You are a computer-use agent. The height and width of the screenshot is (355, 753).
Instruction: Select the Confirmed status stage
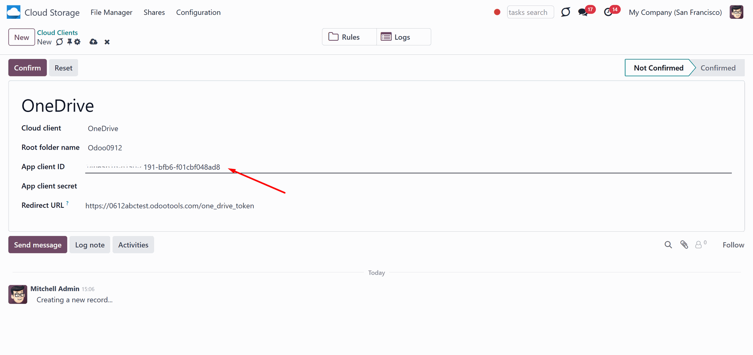[x=718, y=68]
